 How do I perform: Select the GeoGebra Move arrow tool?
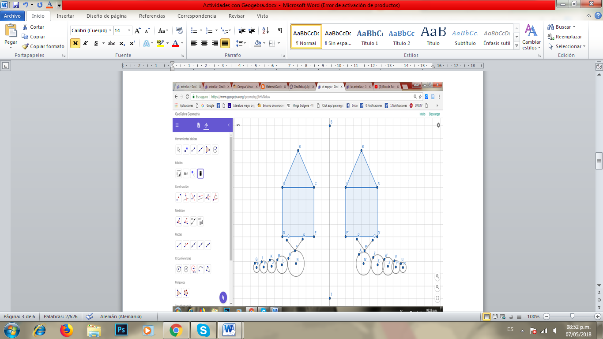[x=177, y=149]
